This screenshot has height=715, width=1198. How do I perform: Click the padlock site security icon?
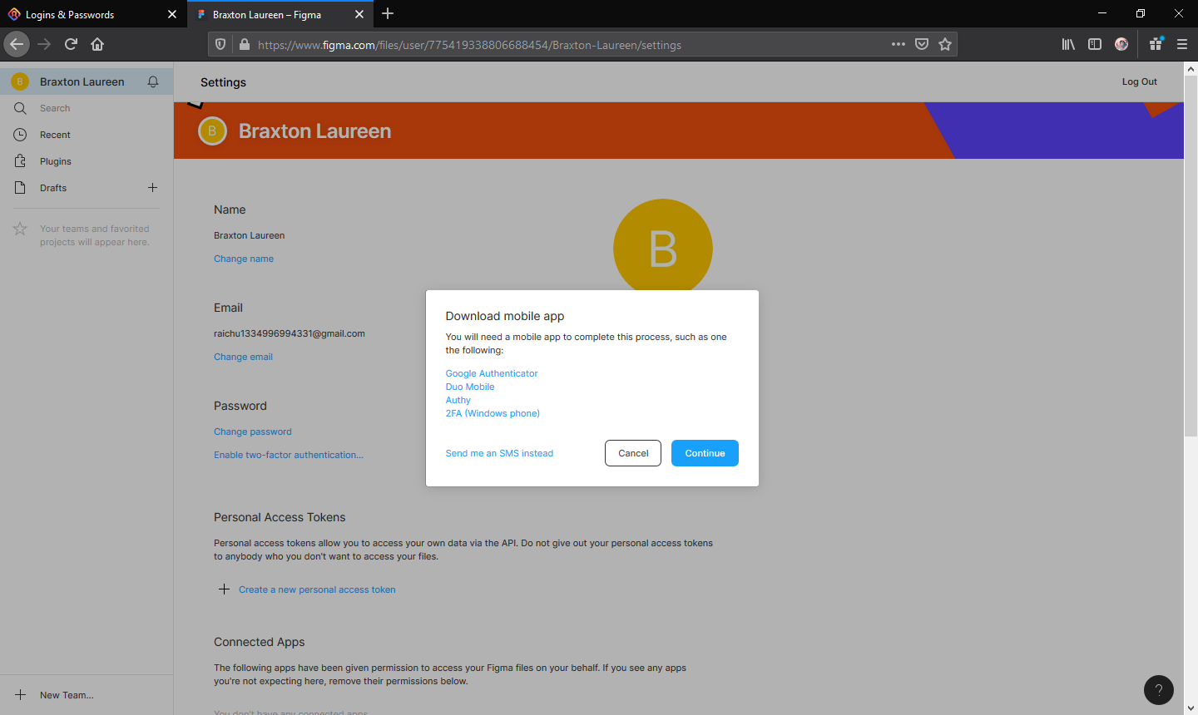point(244,45)
